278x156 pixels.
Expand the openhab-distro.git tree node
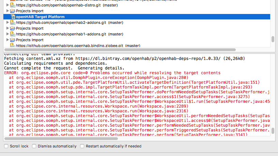(7, 5)
